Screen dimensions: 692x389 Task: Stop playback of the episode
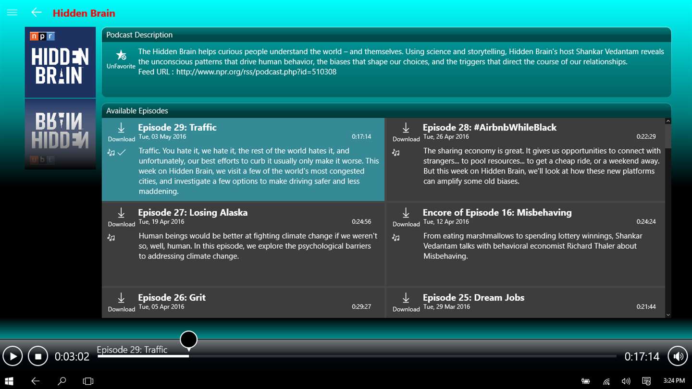pos(38,356)
